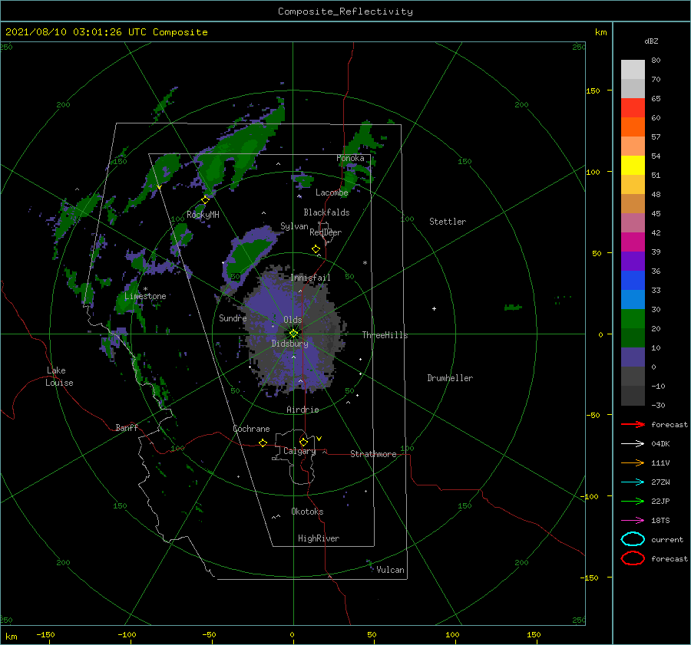
Task: Click the Lake Louise label
Action: coord(59,377)
